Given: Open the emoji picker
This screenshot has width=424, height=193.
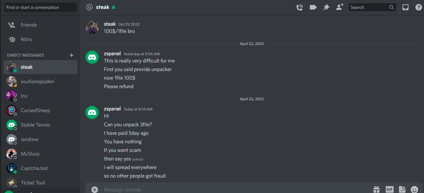Looking at the screenshot, I should (414, 189).
